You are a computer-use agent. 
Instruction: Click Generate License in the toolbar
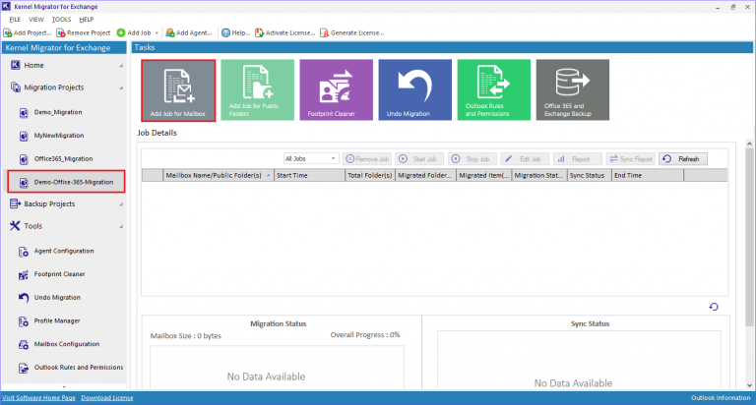point(352,32)
